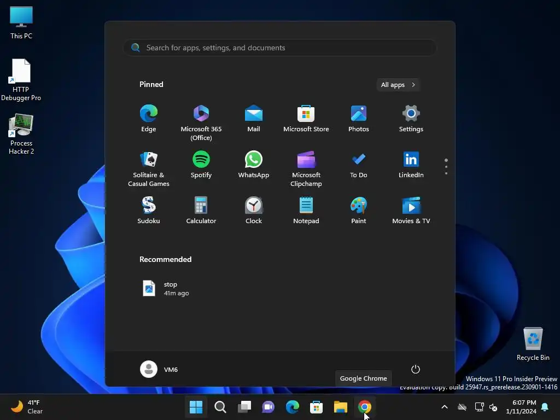Open Notepad
This screenshot has height=420, width=560.
[x=306, y=211]
